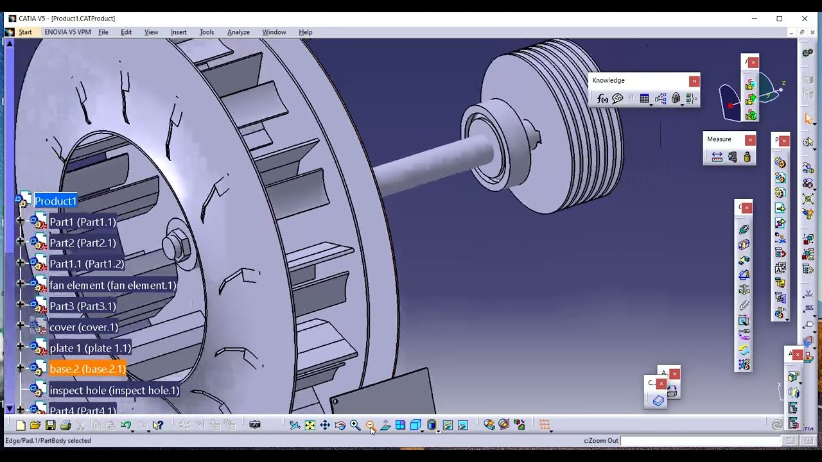Image resolution: width=822 pixels, height=462 pixels.
Task: Expand the Part1.1 (Part1.2) tree node
Action: tap(20, 262)
